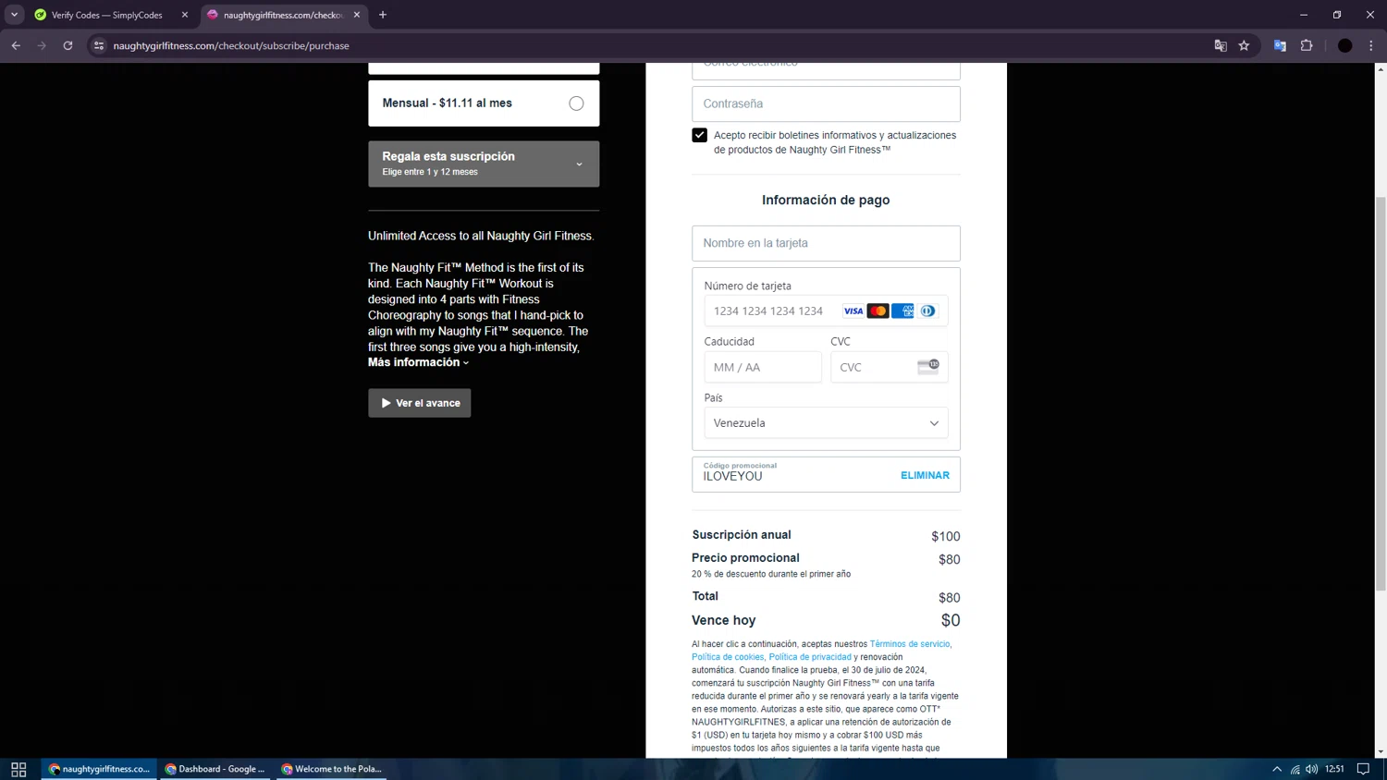The image size is (1387, 780).
Task: Open Windows Start menu
Action: pyautogui.click(x=18, y=769)
